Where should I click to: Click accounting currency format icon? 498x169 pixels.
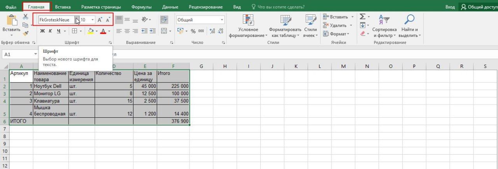[180, 31]
